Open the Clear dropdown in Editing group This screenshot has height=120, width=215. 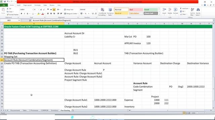pyautogui.click(x=183, y=14)
